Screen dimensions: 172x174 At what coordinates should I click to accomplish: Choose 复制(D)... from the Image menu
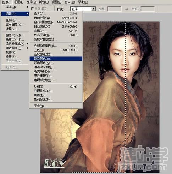pos(15,20)
